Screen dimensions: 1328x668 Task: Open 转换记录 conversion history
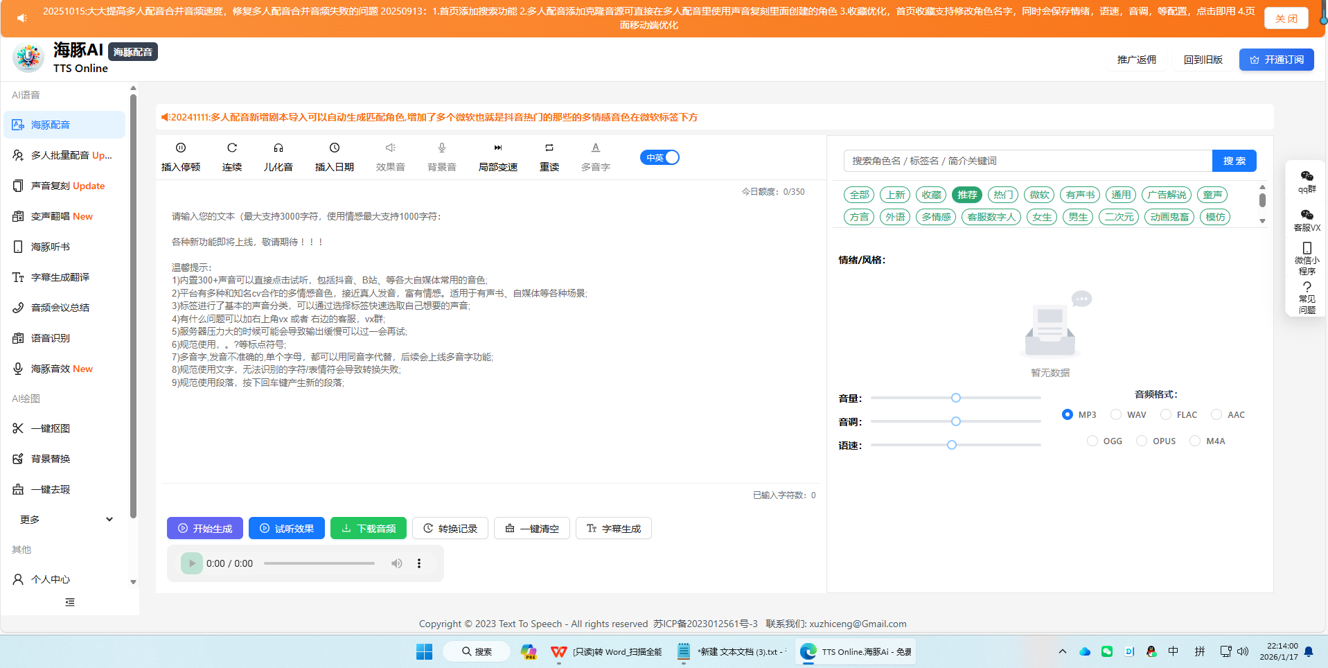coord(450,528)
